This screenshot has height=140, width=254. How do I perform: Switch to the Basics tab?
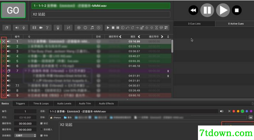coord(5,104)
